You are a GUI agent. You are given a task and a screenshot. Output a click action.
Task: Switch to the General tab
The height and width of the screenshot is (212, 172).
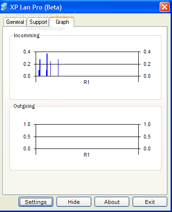point(15,22)
